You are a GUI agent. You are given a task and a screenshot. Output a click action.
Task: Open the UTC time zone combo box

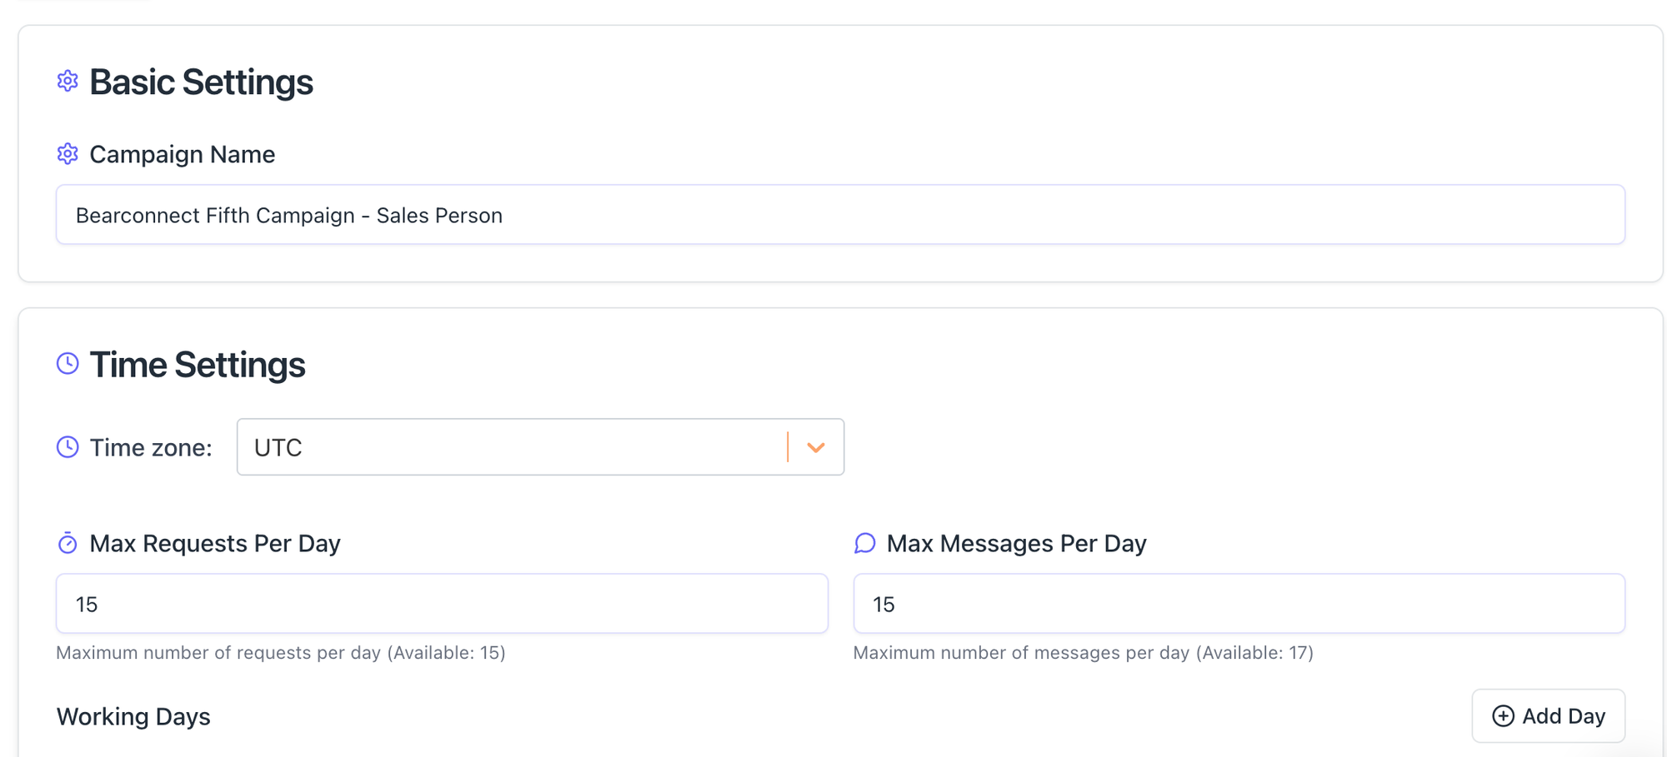[x=510, y=447]
